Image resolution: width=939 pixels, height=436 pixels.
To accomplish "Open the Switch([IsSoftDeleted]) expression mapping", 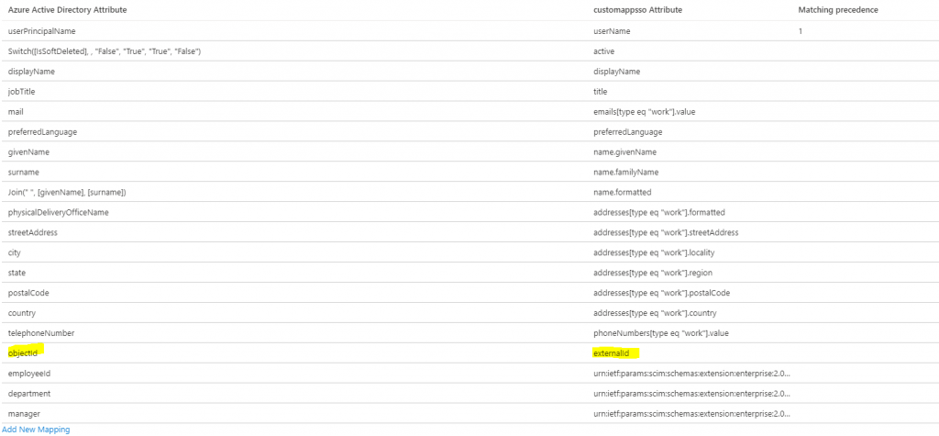I will 104,51.
